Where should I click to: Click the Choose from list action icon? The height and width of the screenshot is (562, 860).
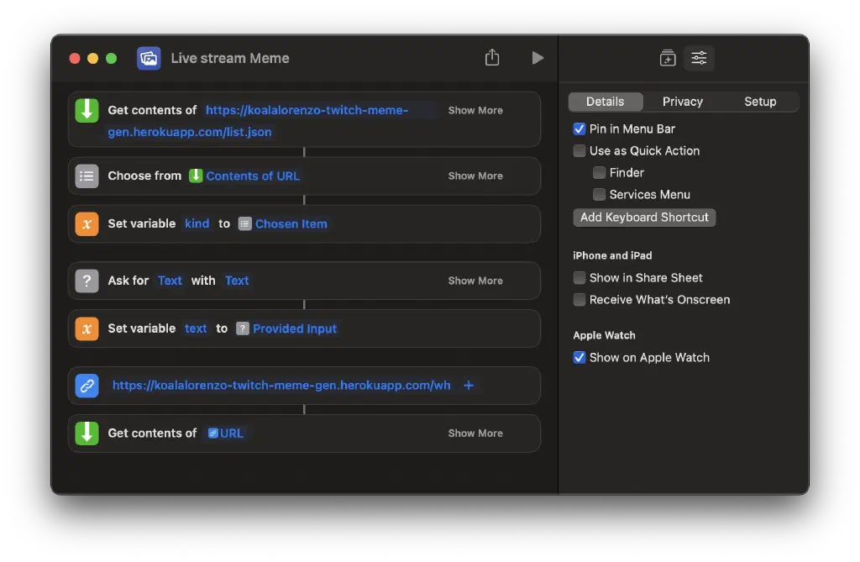[x=87, y=176]
